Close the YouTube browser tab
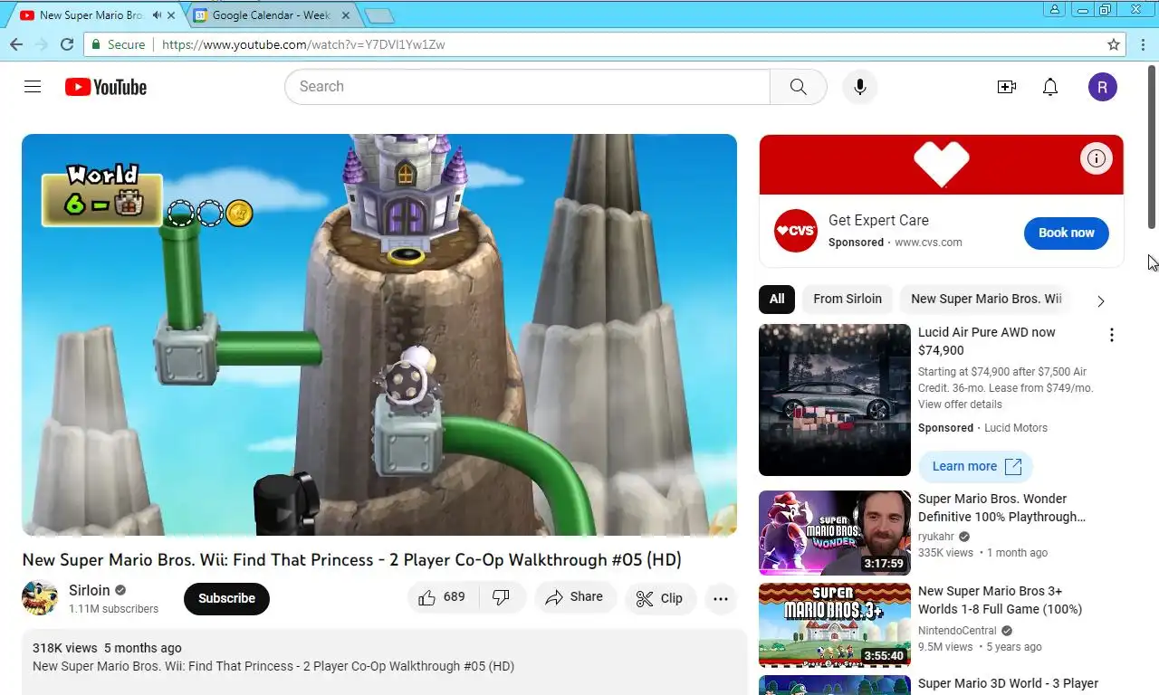1159x695 pixels. click(171, 15)
